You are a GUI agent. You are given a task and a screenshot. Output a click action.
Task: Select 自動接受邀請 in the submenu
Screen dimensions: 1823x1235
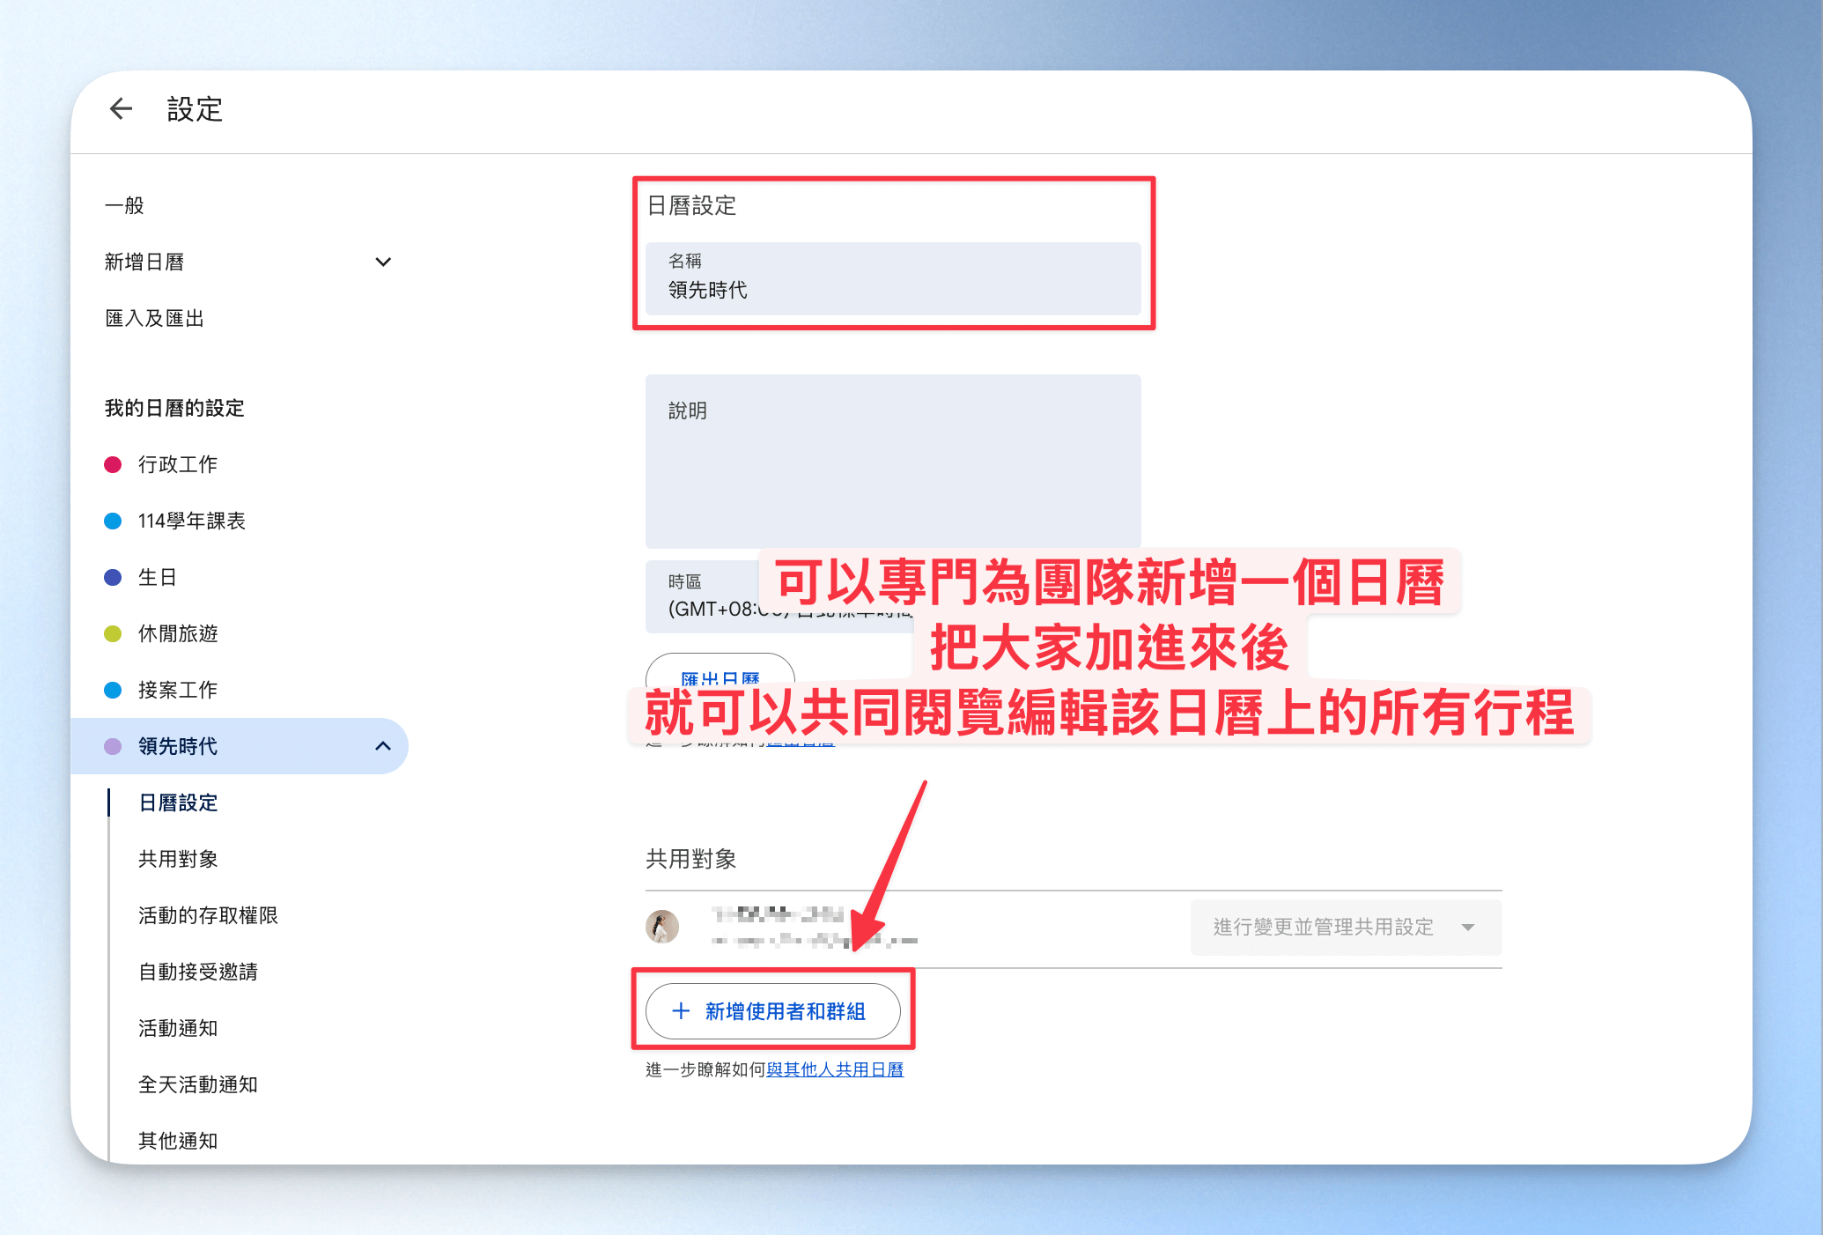coord(198,972)
